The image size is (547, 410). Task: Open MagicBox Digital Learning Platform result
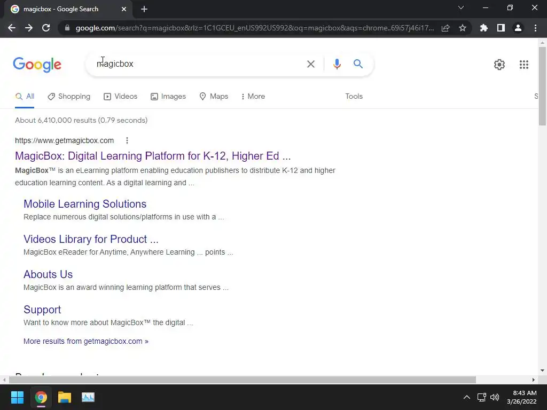coord(153,156)
